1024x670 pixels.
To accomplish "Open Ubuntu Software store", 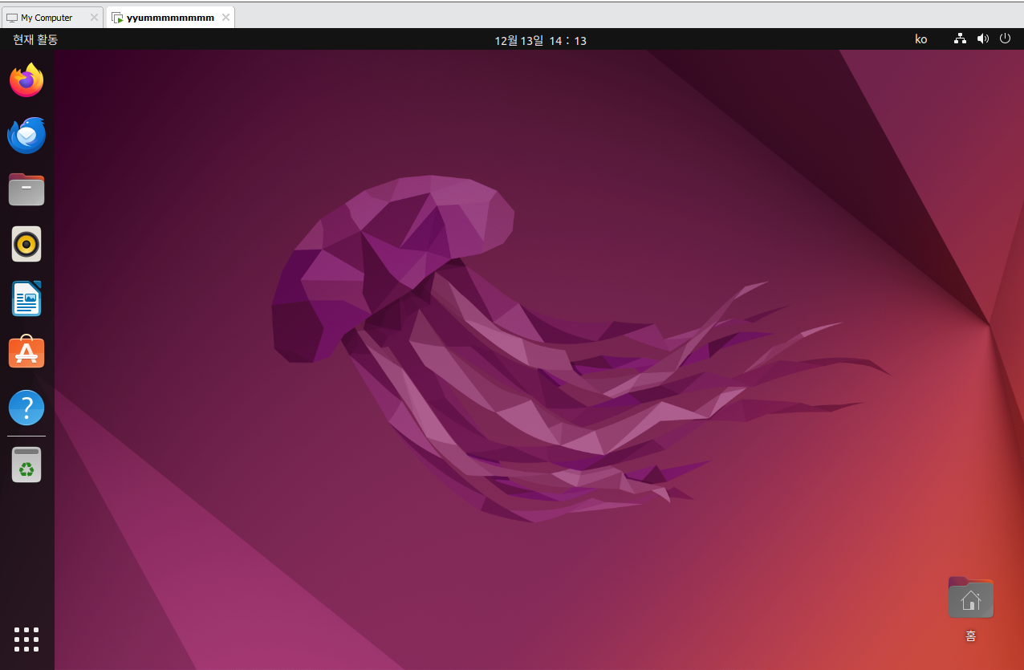I will [x=26, y=352].
